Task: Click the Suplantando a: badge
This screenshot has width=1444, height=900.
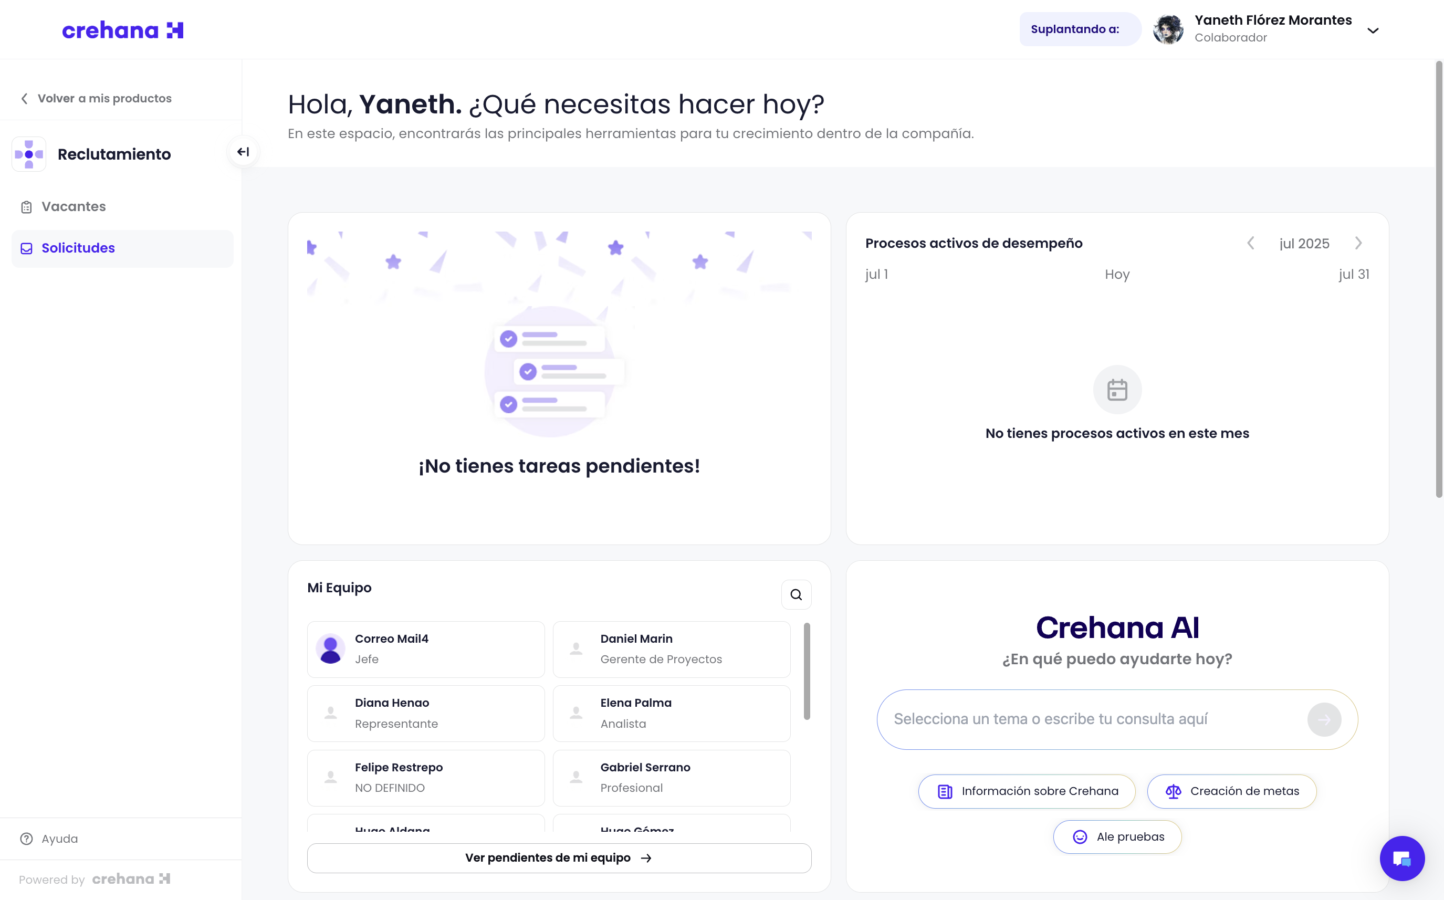Action: (x=1079, y=29)
